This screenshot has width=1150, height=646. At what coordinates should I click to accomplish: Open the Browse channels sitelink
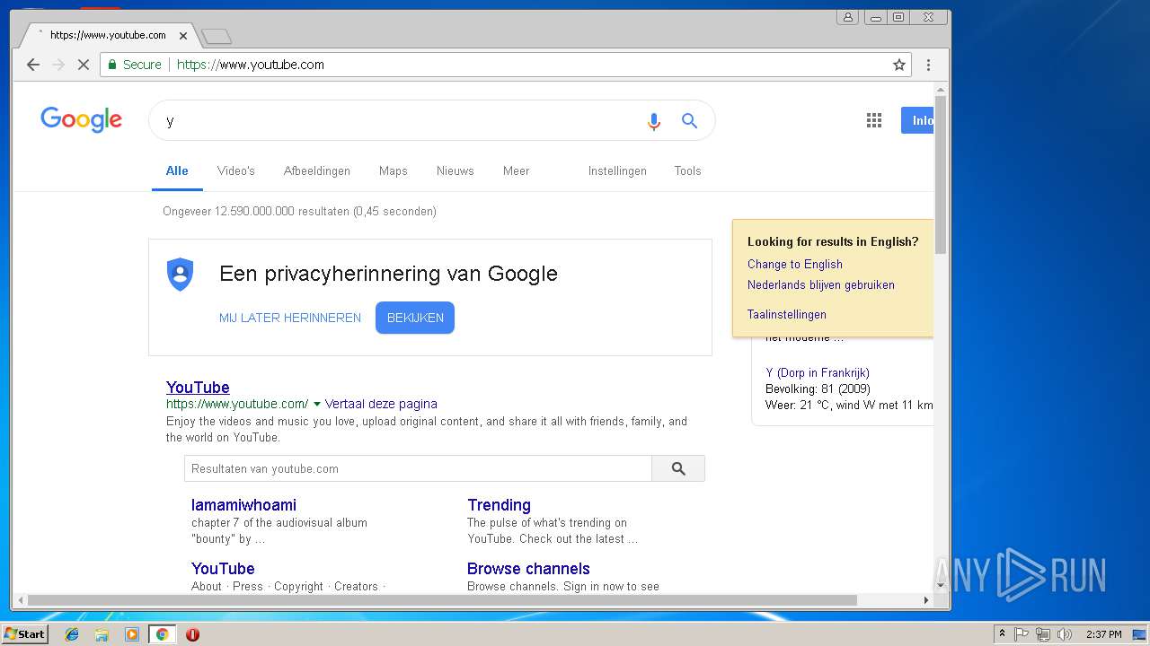[x=528, y=569]
